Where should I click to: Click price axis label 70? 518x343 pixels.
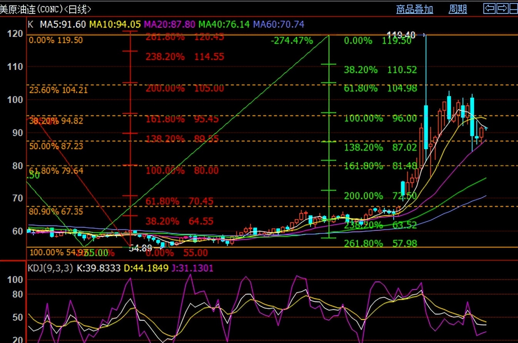coord(17,198)
